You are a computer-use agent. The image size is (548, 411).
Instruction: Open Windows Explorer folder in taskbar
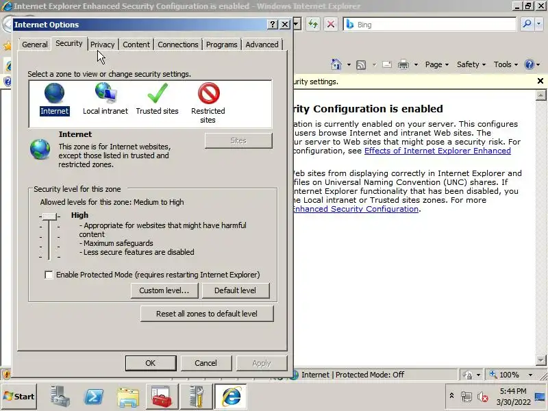(x=128, y=397)
